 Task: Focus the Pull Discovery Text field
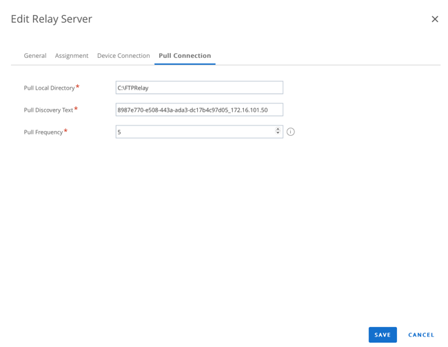pyautogui.click(x=199, y=110)
